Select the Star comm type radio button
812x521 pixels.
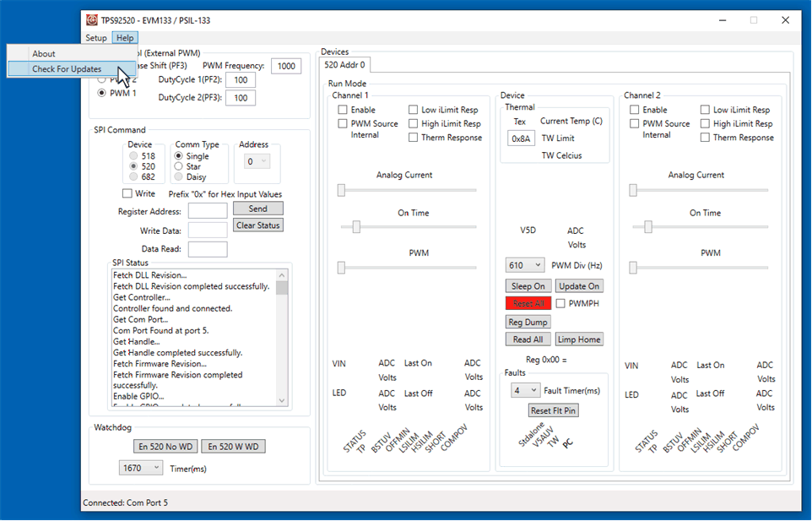tap(179, 166)
